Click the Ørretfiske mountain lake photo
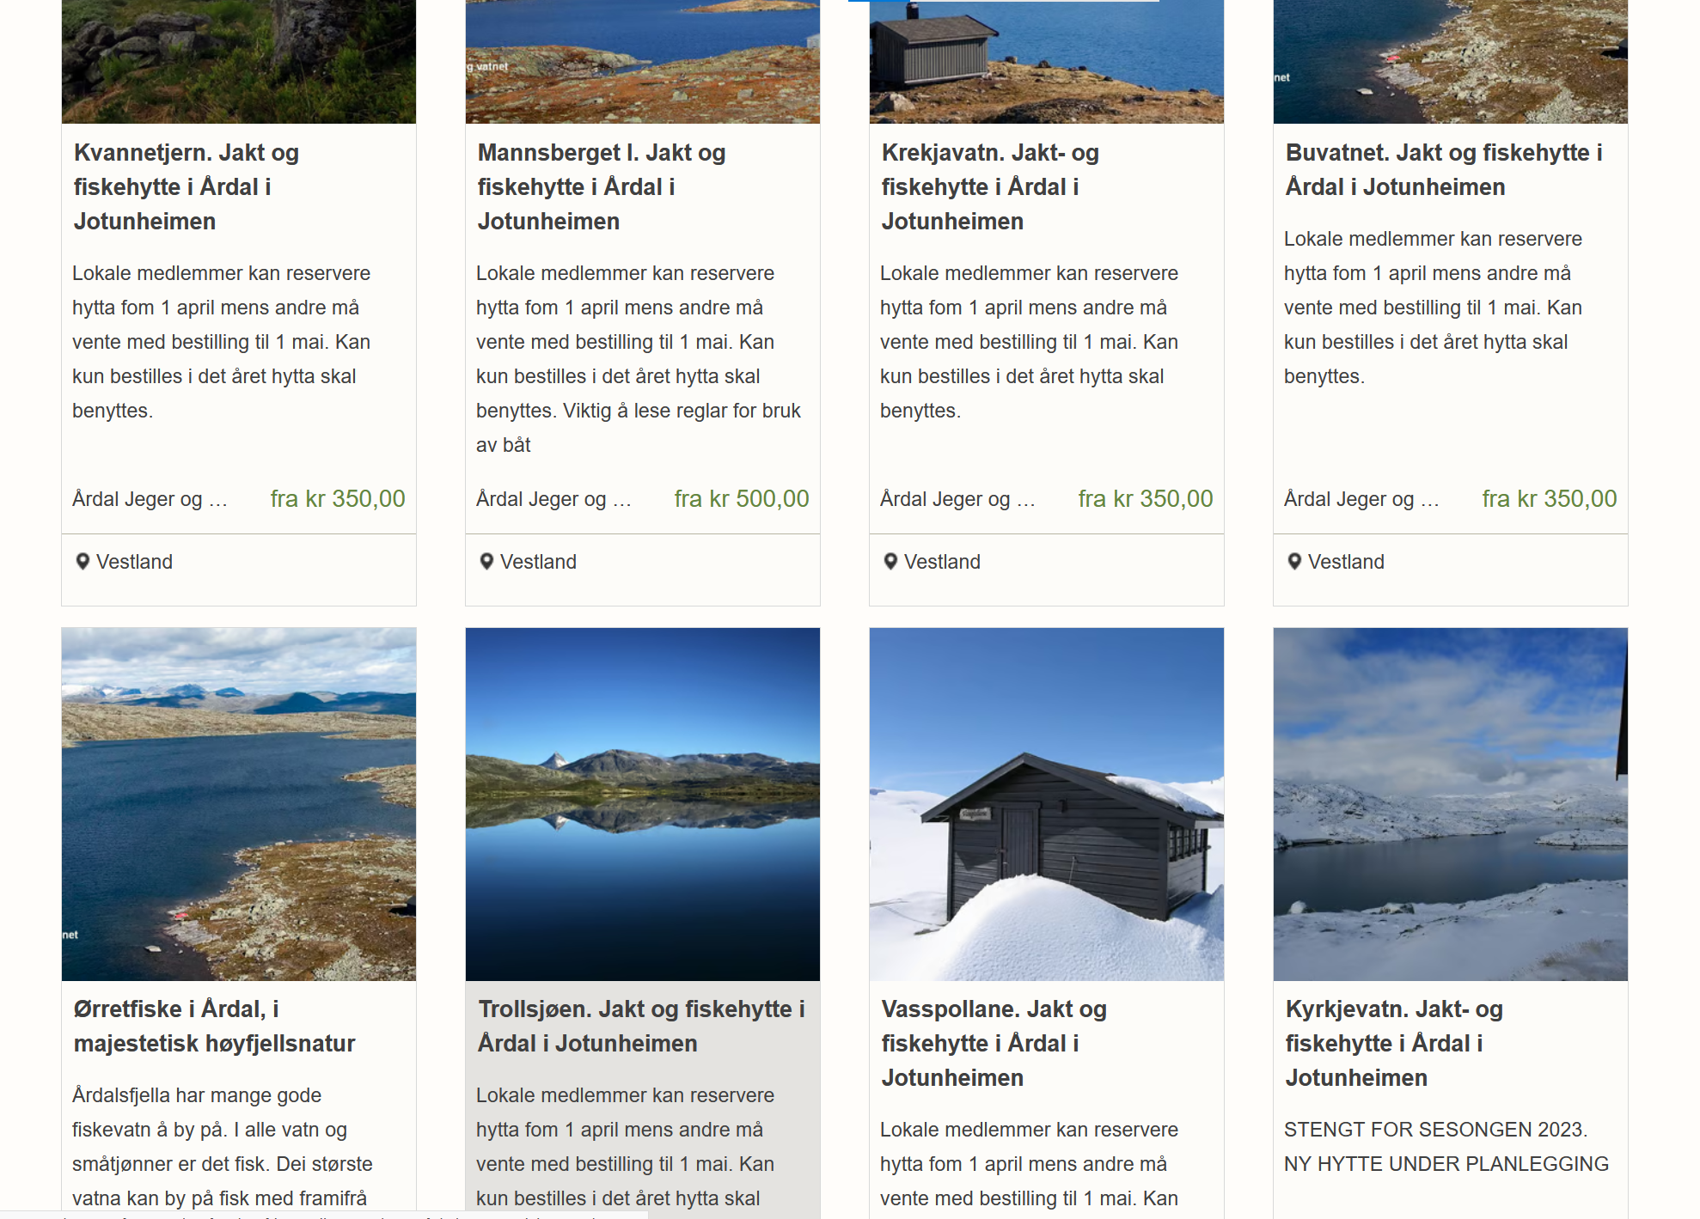Screen dimensions: 1700x1219 coord(238,804)
